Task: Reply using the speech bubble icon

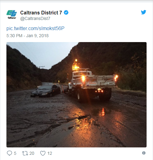Action: point(9,153)
